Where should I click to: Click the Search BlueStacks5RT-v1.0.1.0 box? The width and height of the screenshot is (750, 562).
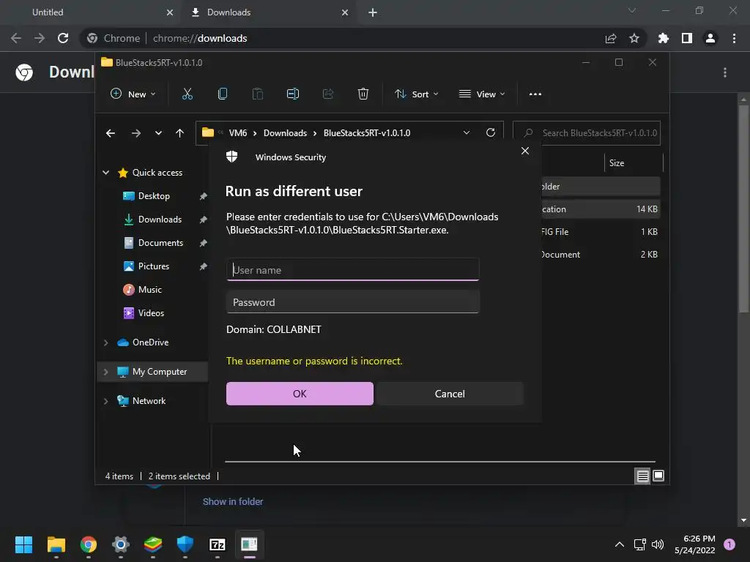pos(587,133)
